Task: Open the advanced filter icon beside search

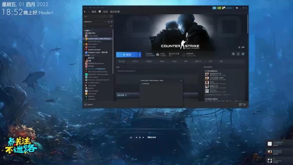Action: [x=111, y=26]
